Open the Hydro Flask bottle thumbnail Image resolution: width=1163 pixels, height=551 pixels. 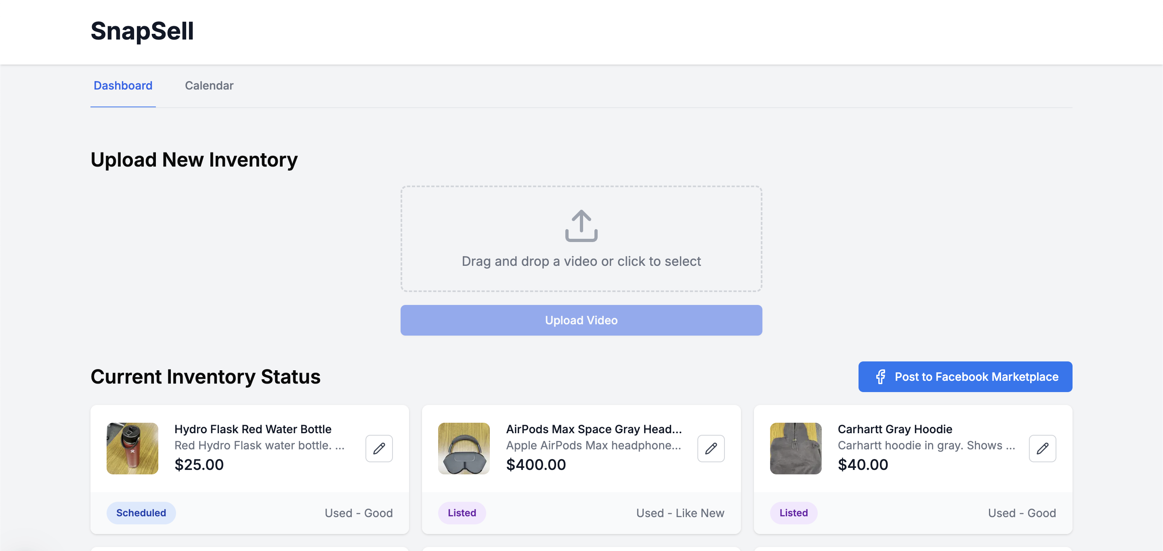coord(132,448)
